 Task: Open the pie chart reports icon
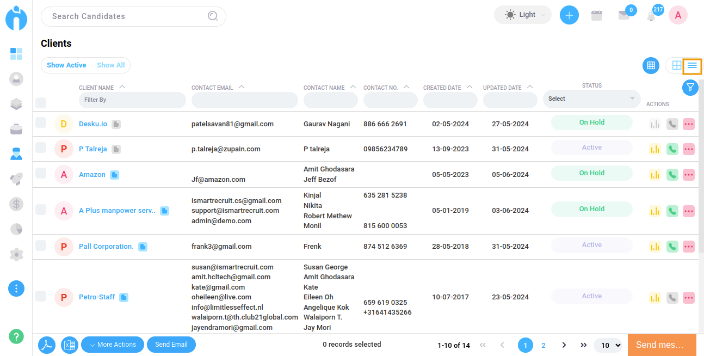pos(16,229)
